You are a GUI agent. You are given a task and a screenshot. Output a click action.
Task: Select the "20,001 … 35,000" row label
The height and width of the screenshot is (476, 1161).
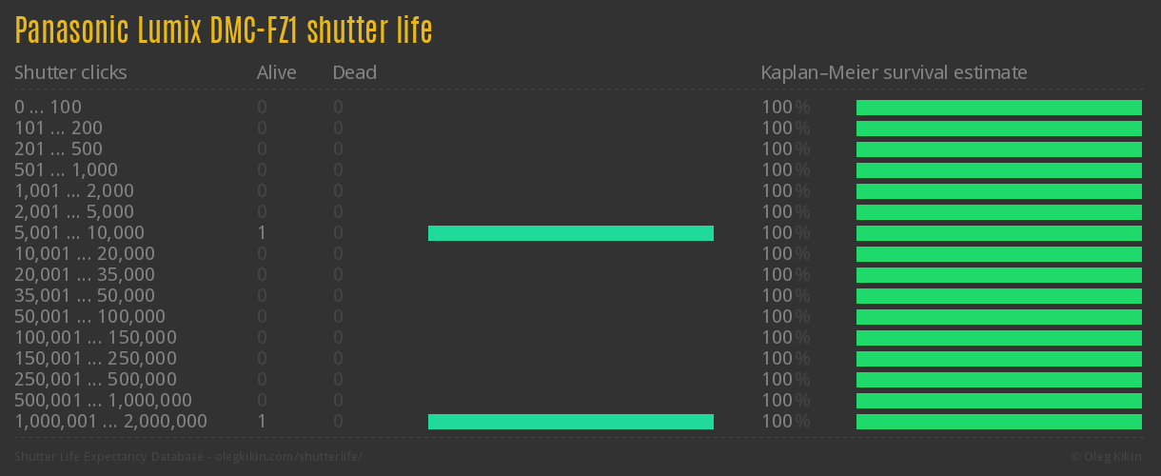[85, 275]
